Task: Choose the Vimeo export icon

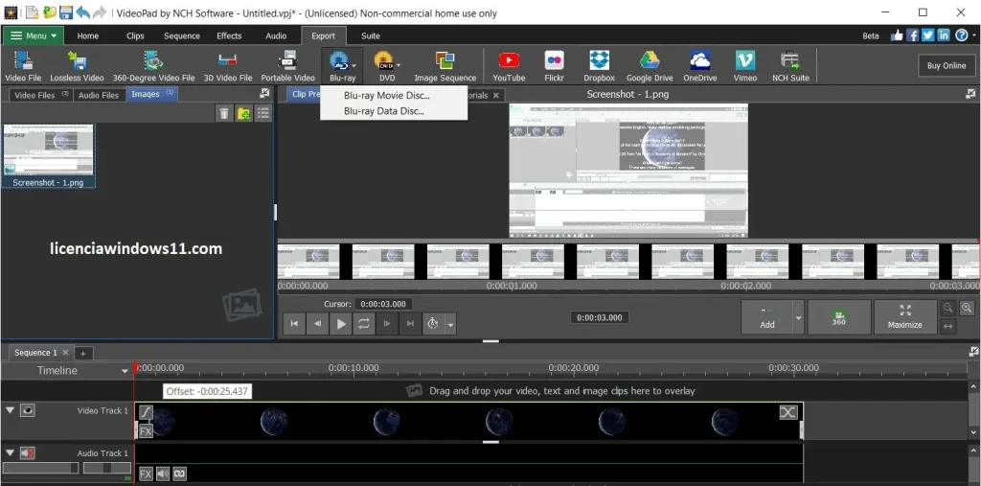Action: click(745, 60)
